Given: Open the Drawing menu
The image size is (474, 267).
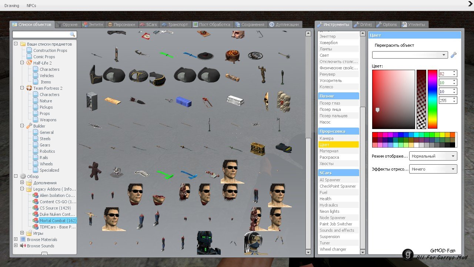Looking at the screenshot, I should click(x=12, y=6).
